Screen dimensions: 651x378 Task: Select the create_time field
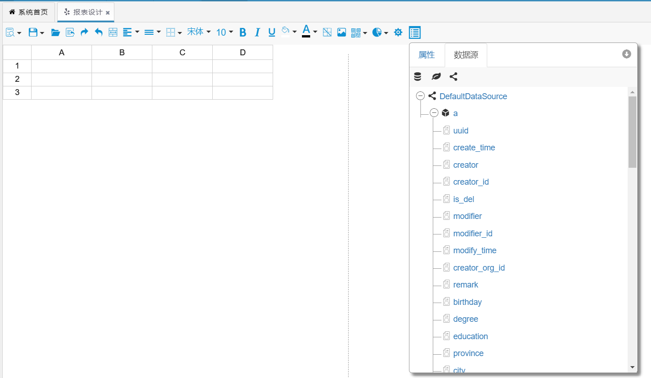pyautogui.click(x=474, y=148)
